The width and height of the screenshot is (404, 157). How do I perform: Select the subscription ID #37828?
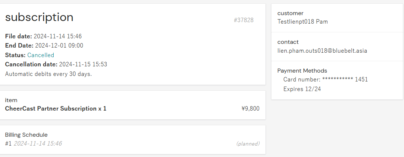244,20
